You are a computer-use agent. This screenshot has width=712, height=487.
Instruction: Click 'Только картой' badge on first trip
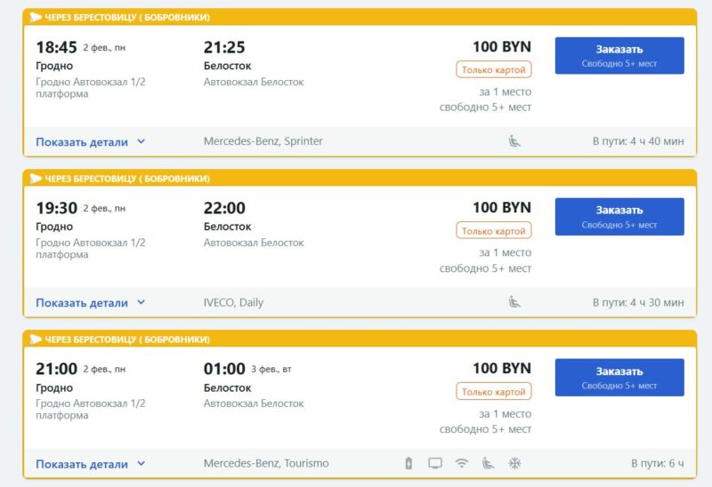[494, 69]
